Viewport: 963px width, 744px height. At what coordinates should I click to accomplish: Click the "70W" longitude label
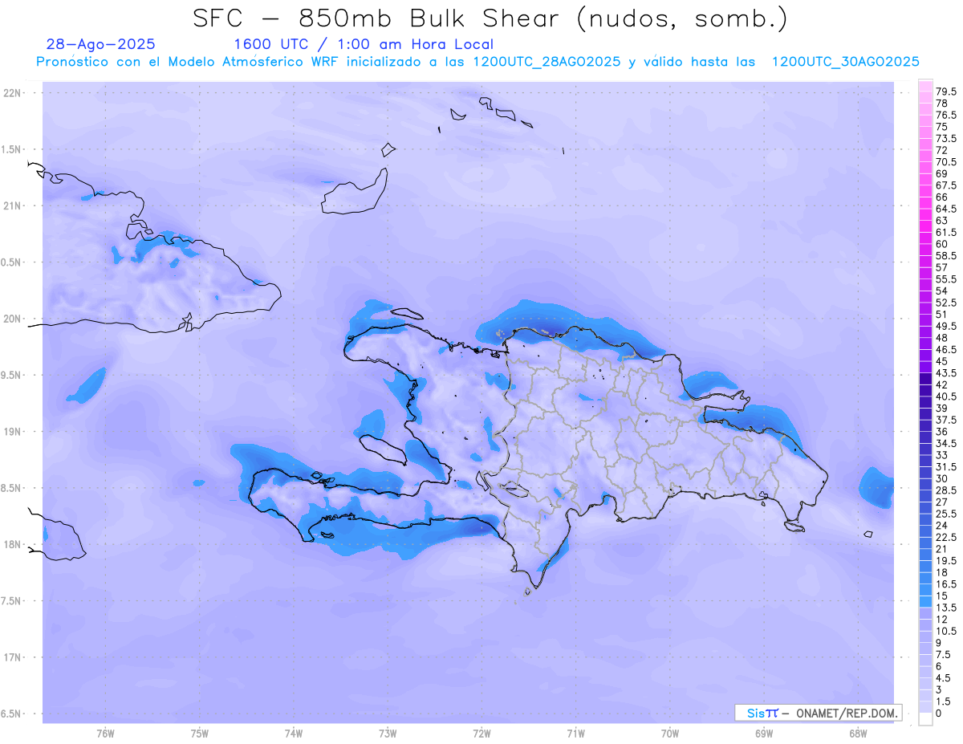point(670,733)
